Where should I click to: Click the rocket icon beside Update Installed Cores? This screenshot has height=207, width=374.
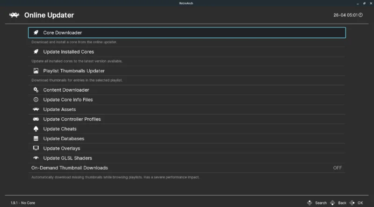point(36,52)
